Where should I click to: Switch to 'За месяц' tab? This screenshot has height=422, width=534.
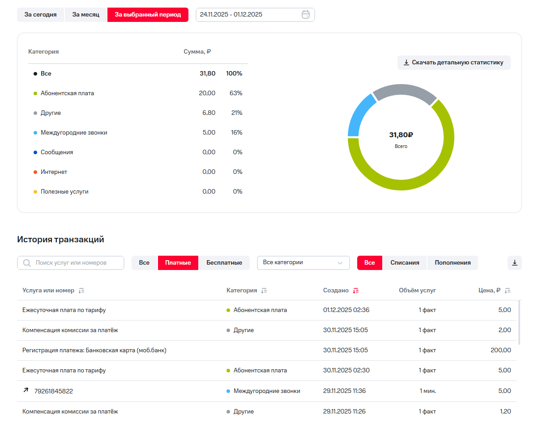85,14
